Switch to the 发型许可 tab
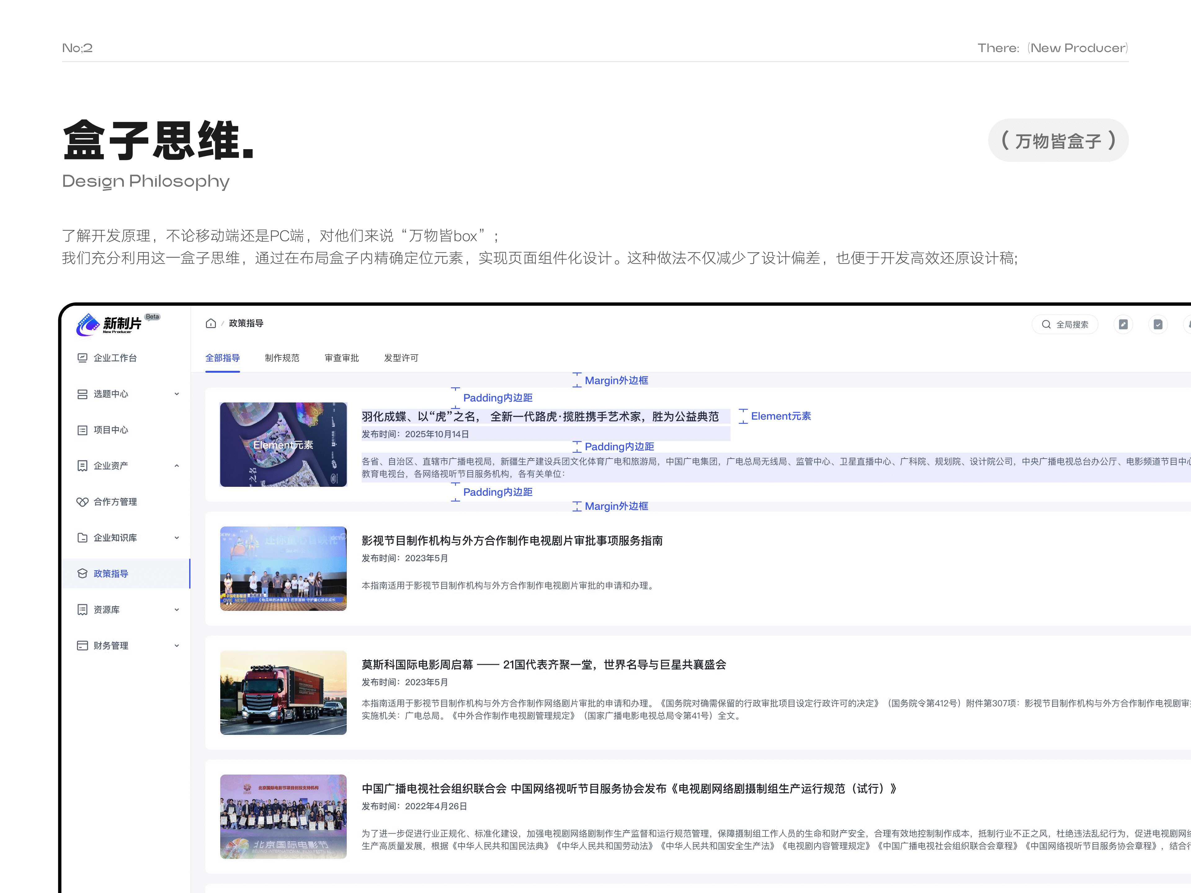The height and width of the screenshot is (893, 1191). 401,358
